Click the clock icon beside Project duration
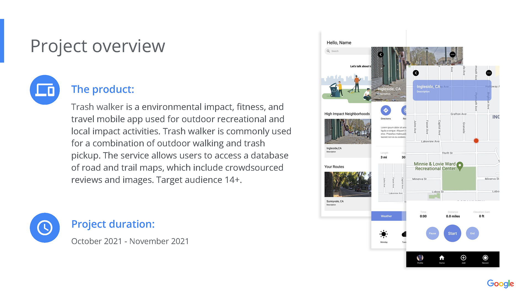This screenshot has width=529, height=297. [45, 227]
